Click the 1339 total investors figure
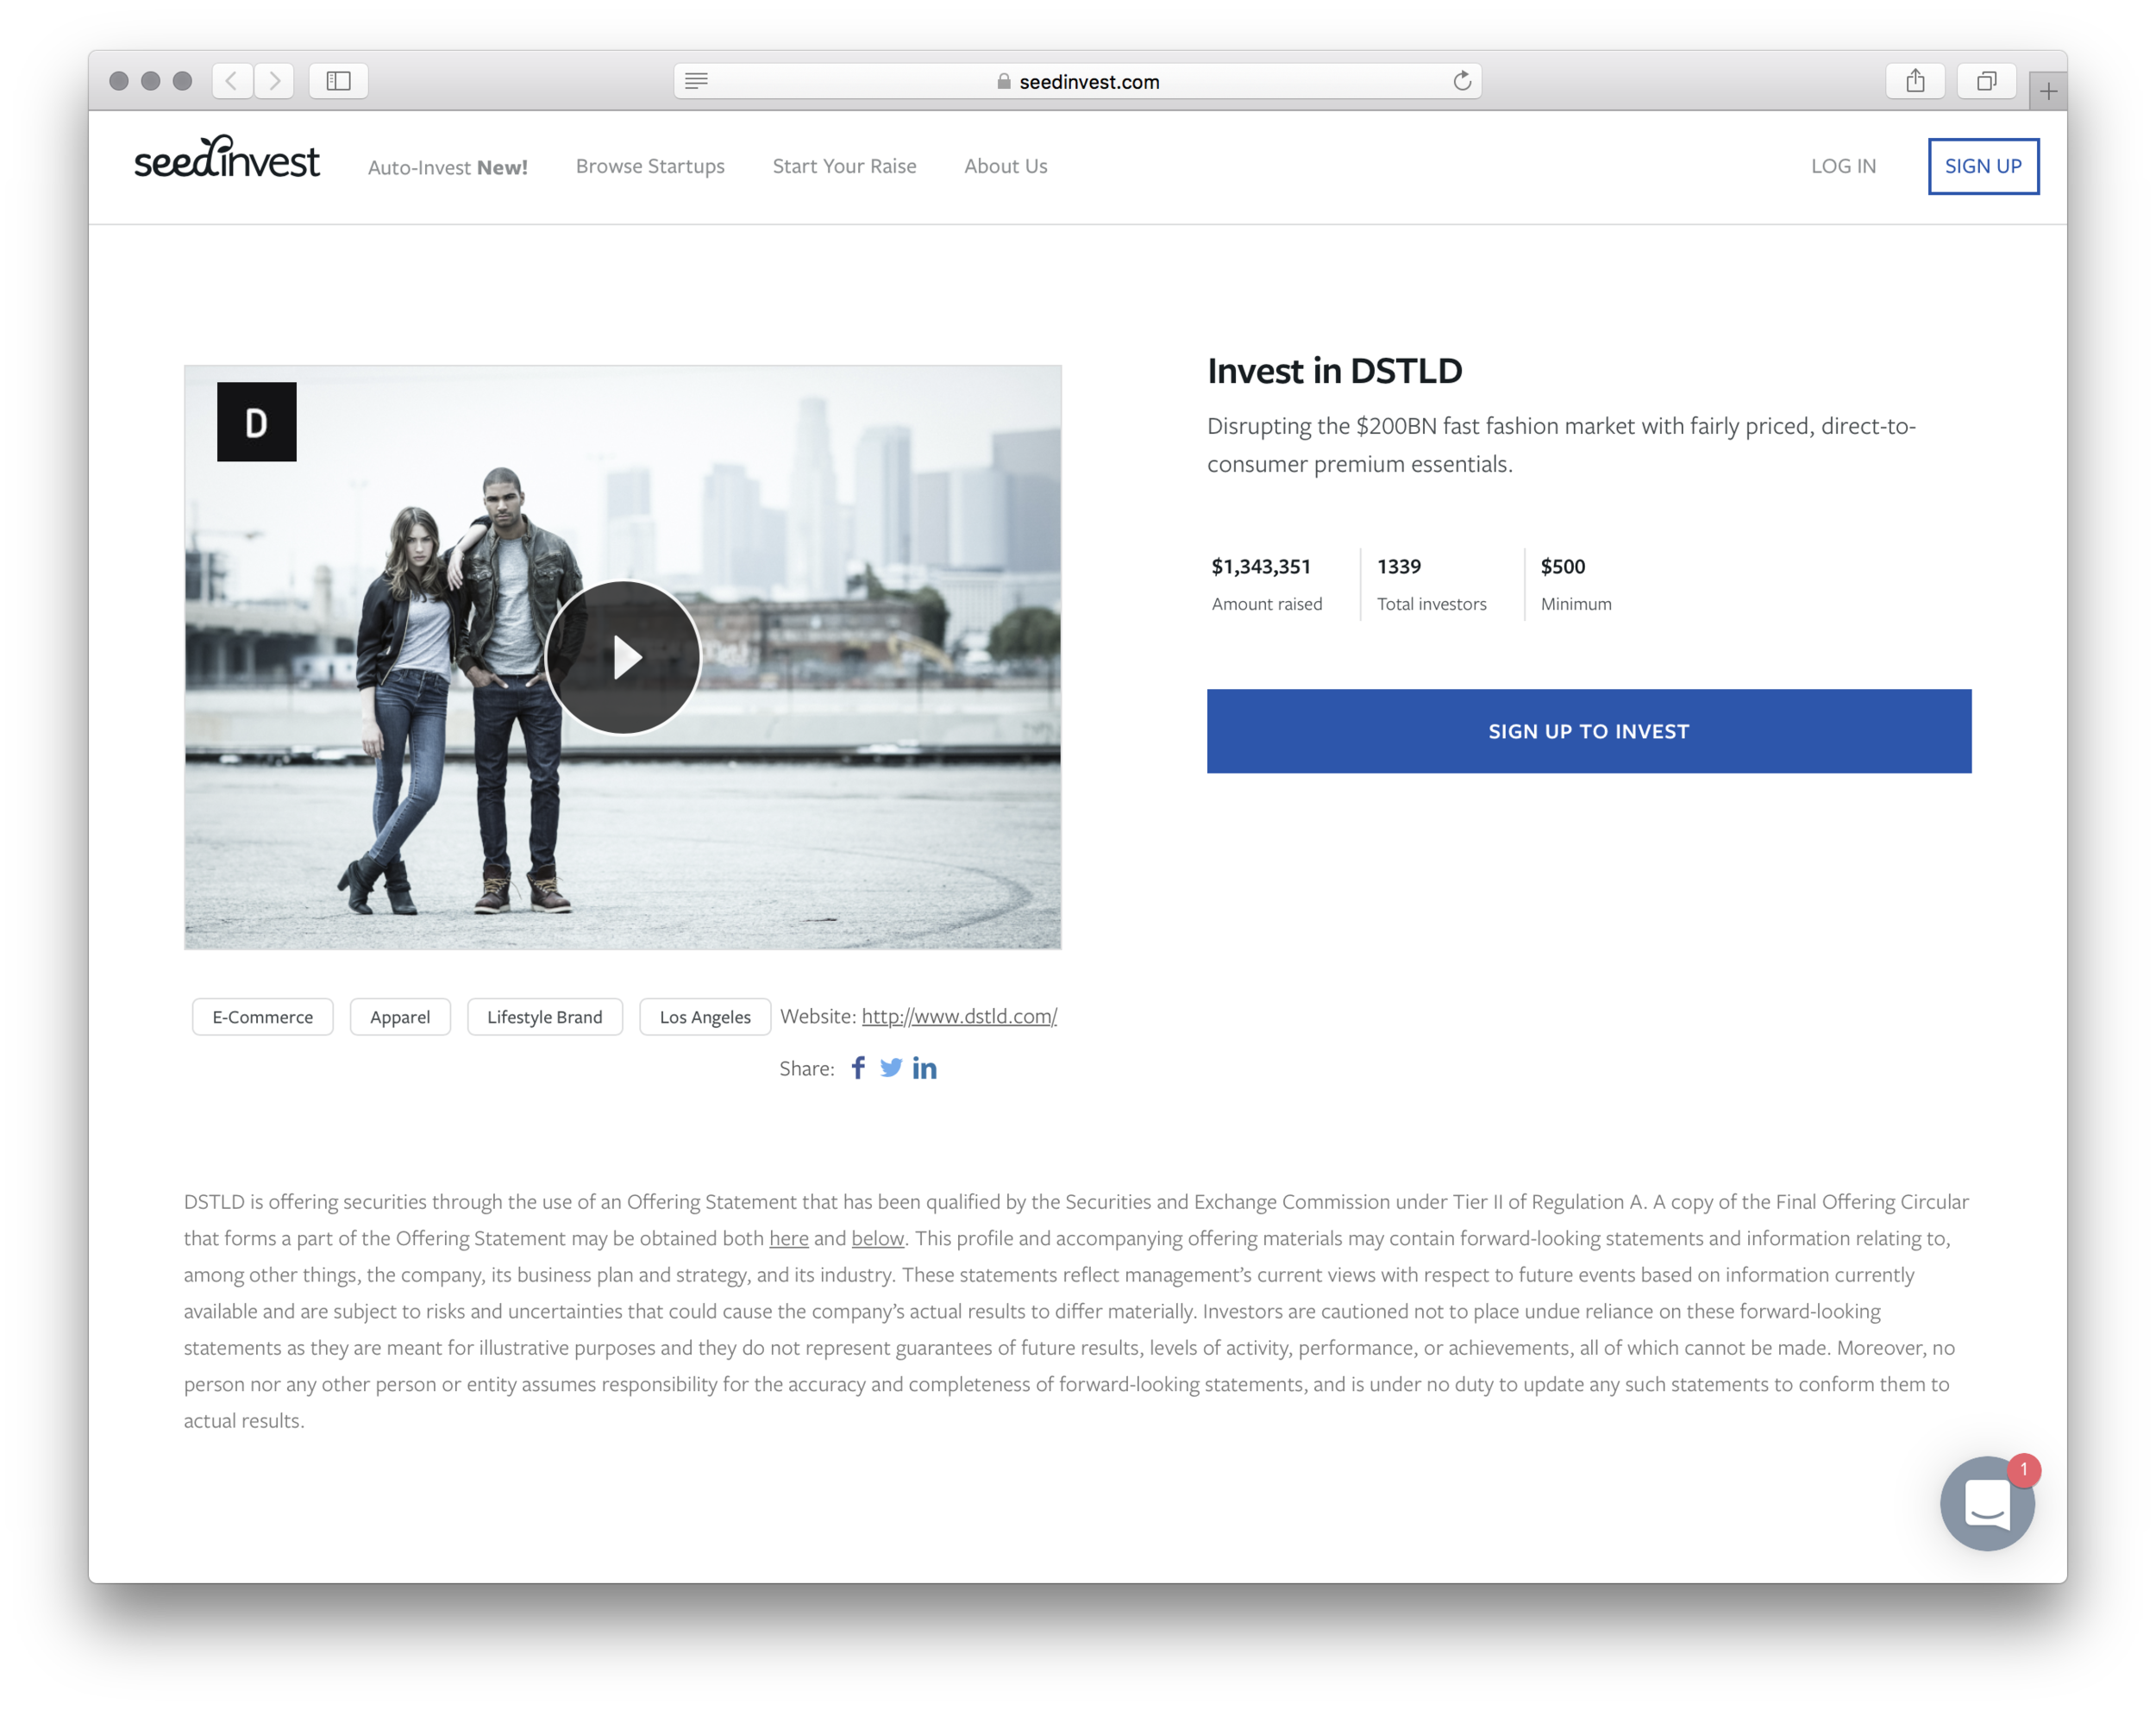This screenshot has width=2156, height=1710. pyautogui.click(x=1399, y=566)
